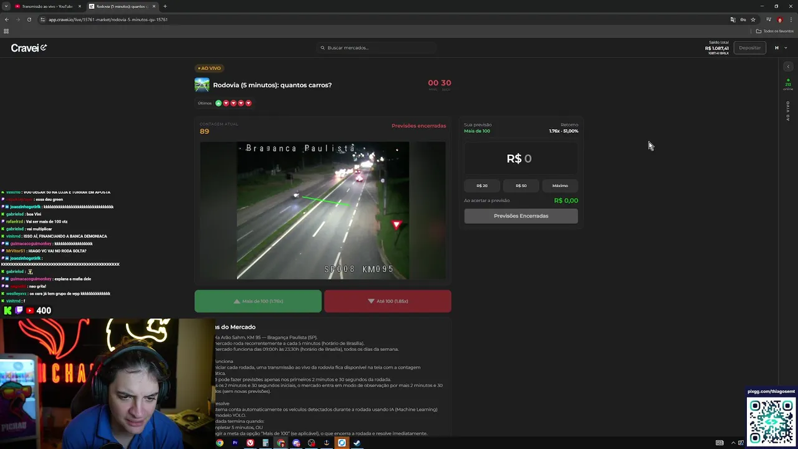
Task: Click the AO VIVO badge
Action: click(209, 68)
